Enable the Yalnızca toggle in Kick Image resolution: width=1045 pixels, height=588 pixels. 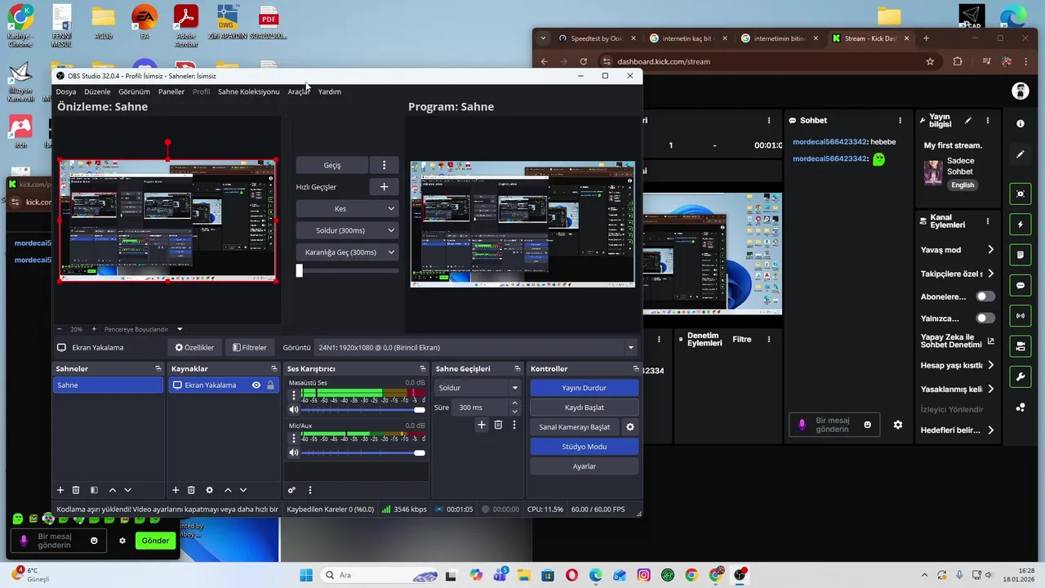[x=985, y=318]
